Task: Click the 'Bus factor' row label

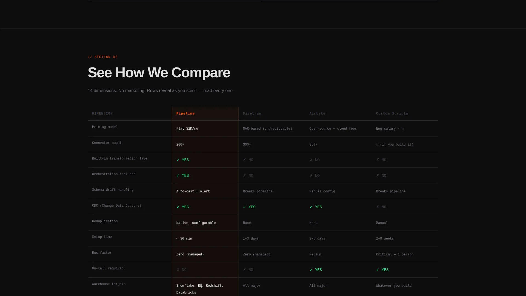Action: (x=102, y=253)
